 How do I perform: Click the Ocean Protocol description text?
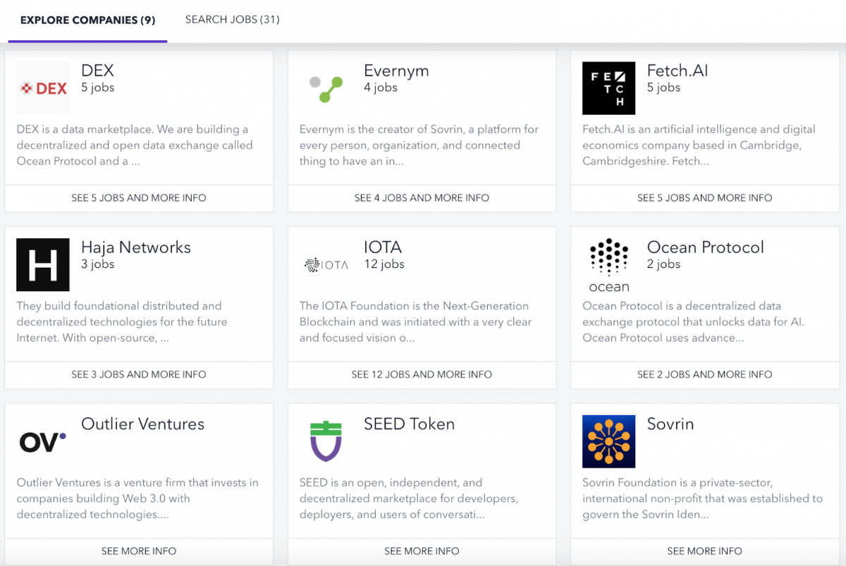694,322
